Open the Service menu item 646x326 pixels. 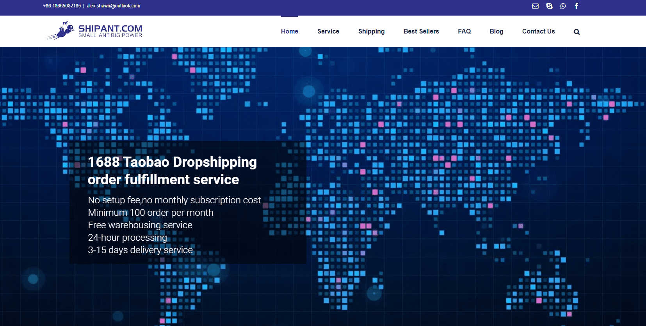click(328, 31)
